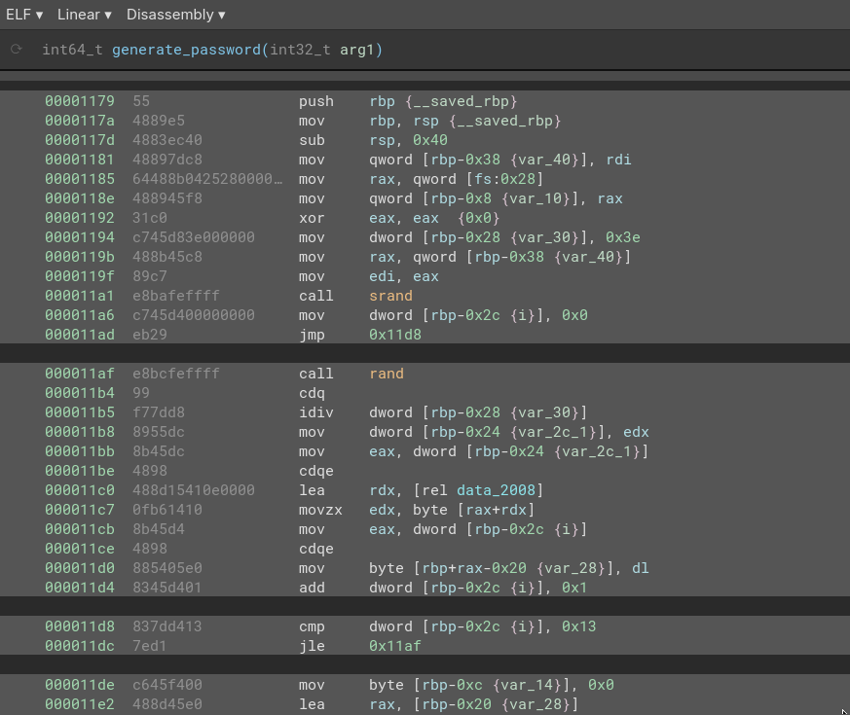The height and width of the screenshot is (715, 850).
Task: Click the int64_t return type
Action: tap(72, 50)
